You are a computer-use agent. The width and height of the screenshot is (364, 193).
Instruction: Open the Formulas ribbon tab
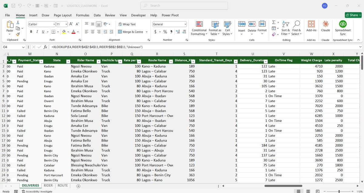[x=83, y=15]
